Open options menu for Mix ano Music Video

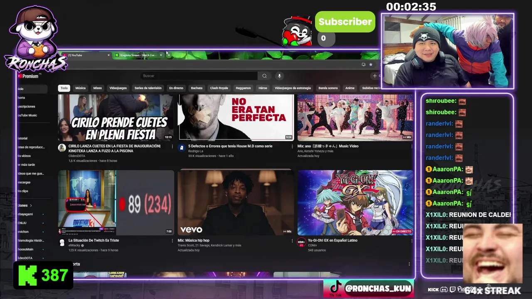point(412,146)
